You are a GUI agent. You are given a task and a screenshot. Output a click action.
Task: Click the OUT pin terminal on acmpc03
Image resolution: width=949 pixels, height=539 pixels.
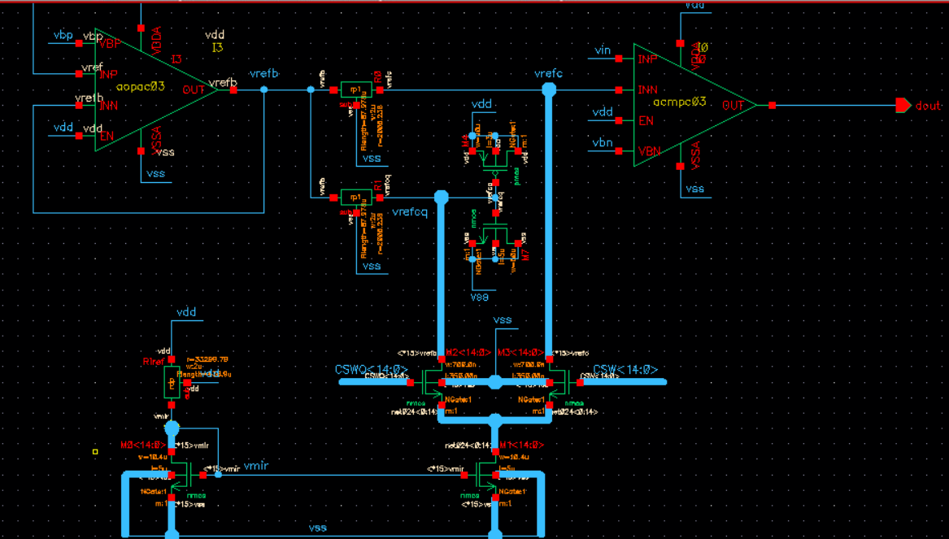[773, 105]
